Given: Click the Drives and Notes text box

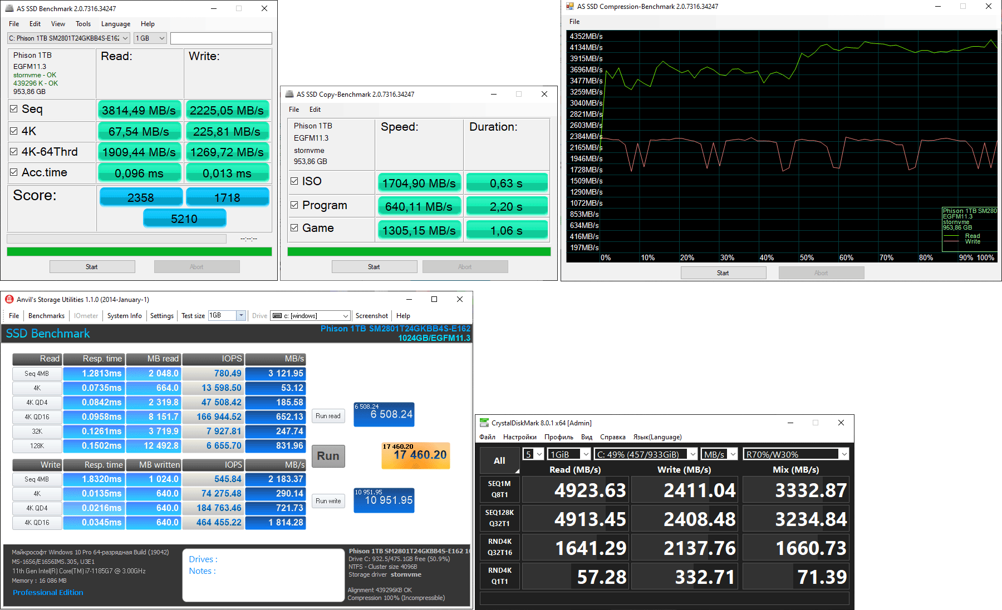Looking at the screenshot, I should (x=263, y=575).
